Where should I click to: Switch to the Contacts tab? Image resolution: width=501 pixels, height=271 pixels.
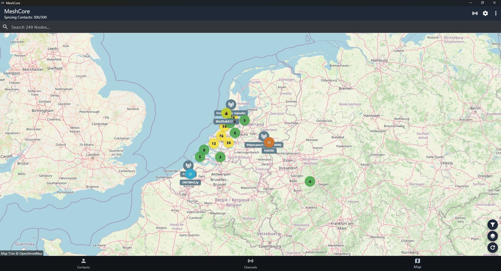coord(83,263)
